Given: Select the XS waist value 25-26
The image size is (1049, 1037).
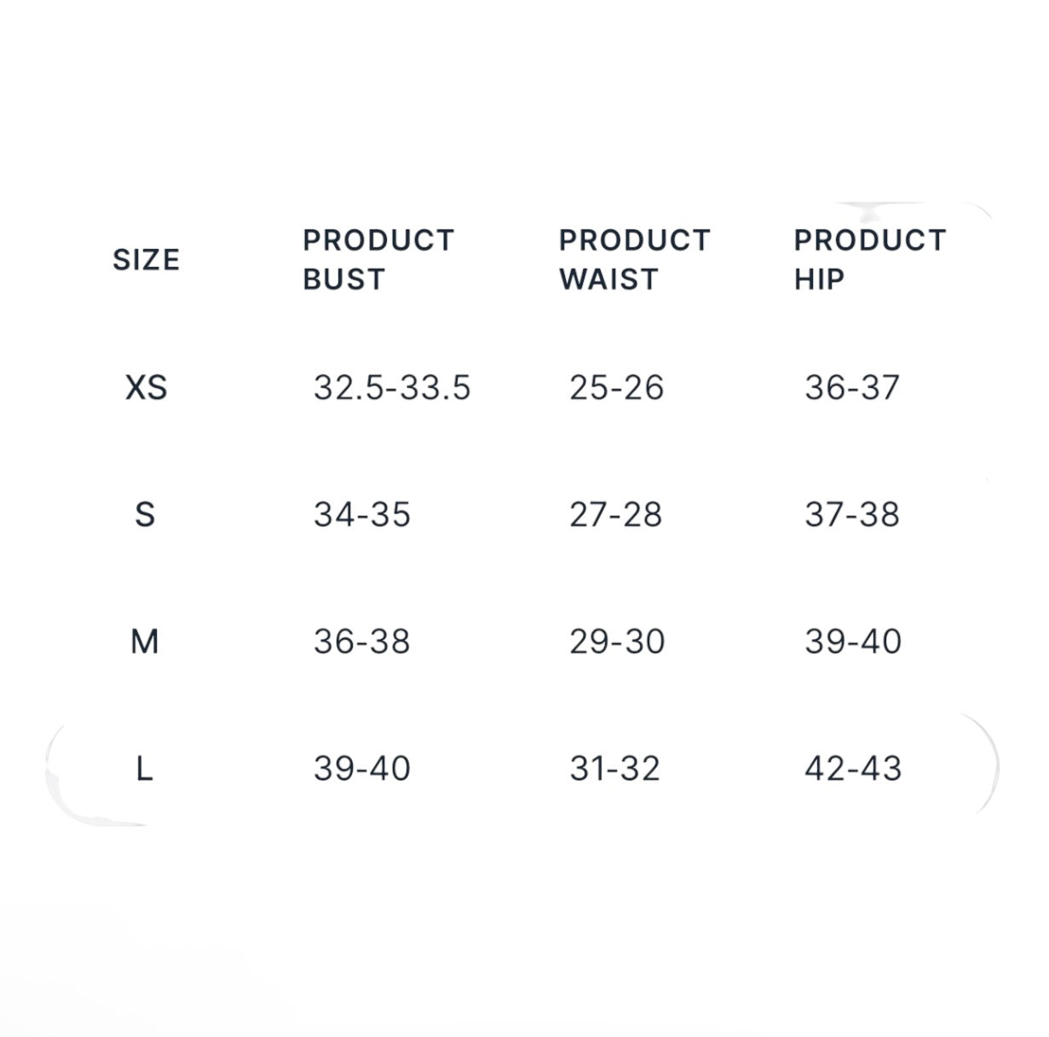Looking at the screenshot, I should point(616,388).
